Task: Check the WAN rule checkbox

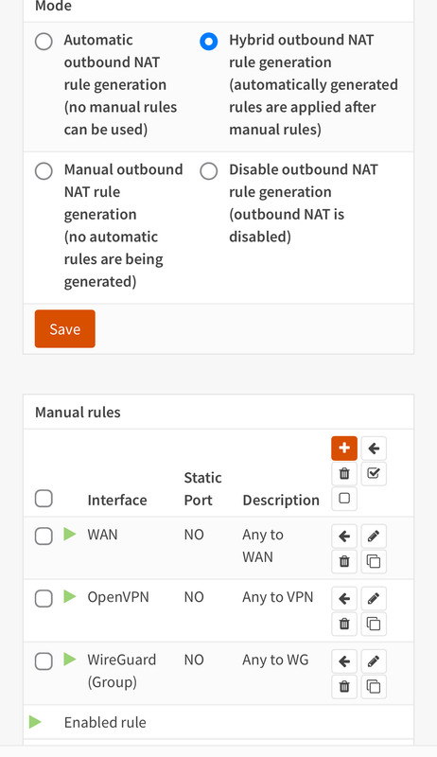Action: coord(44,536)
